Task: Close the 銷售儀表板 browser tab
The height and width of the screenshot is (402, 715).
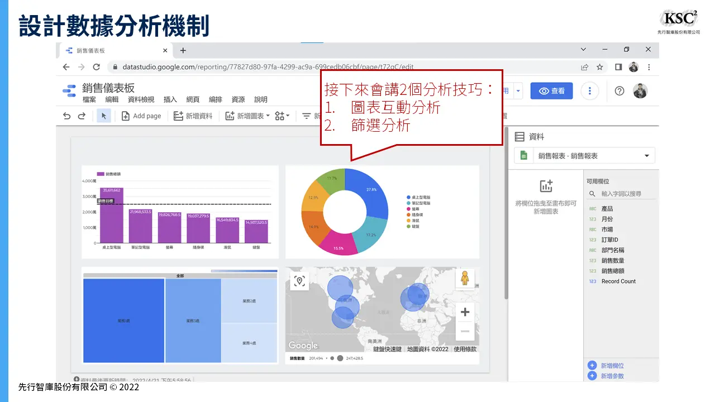Action: [165, 50]
